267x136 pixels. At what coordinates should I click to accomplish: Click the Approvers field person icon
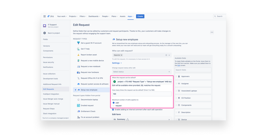click(x=179, y=76)
